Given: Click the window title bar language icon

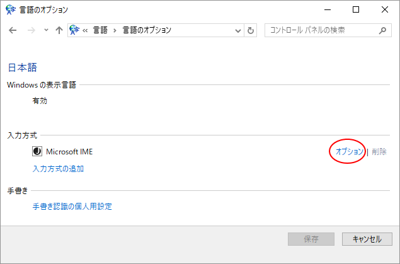Looking at the screenshot, I should pyautogui.click(x=11, y=9).
